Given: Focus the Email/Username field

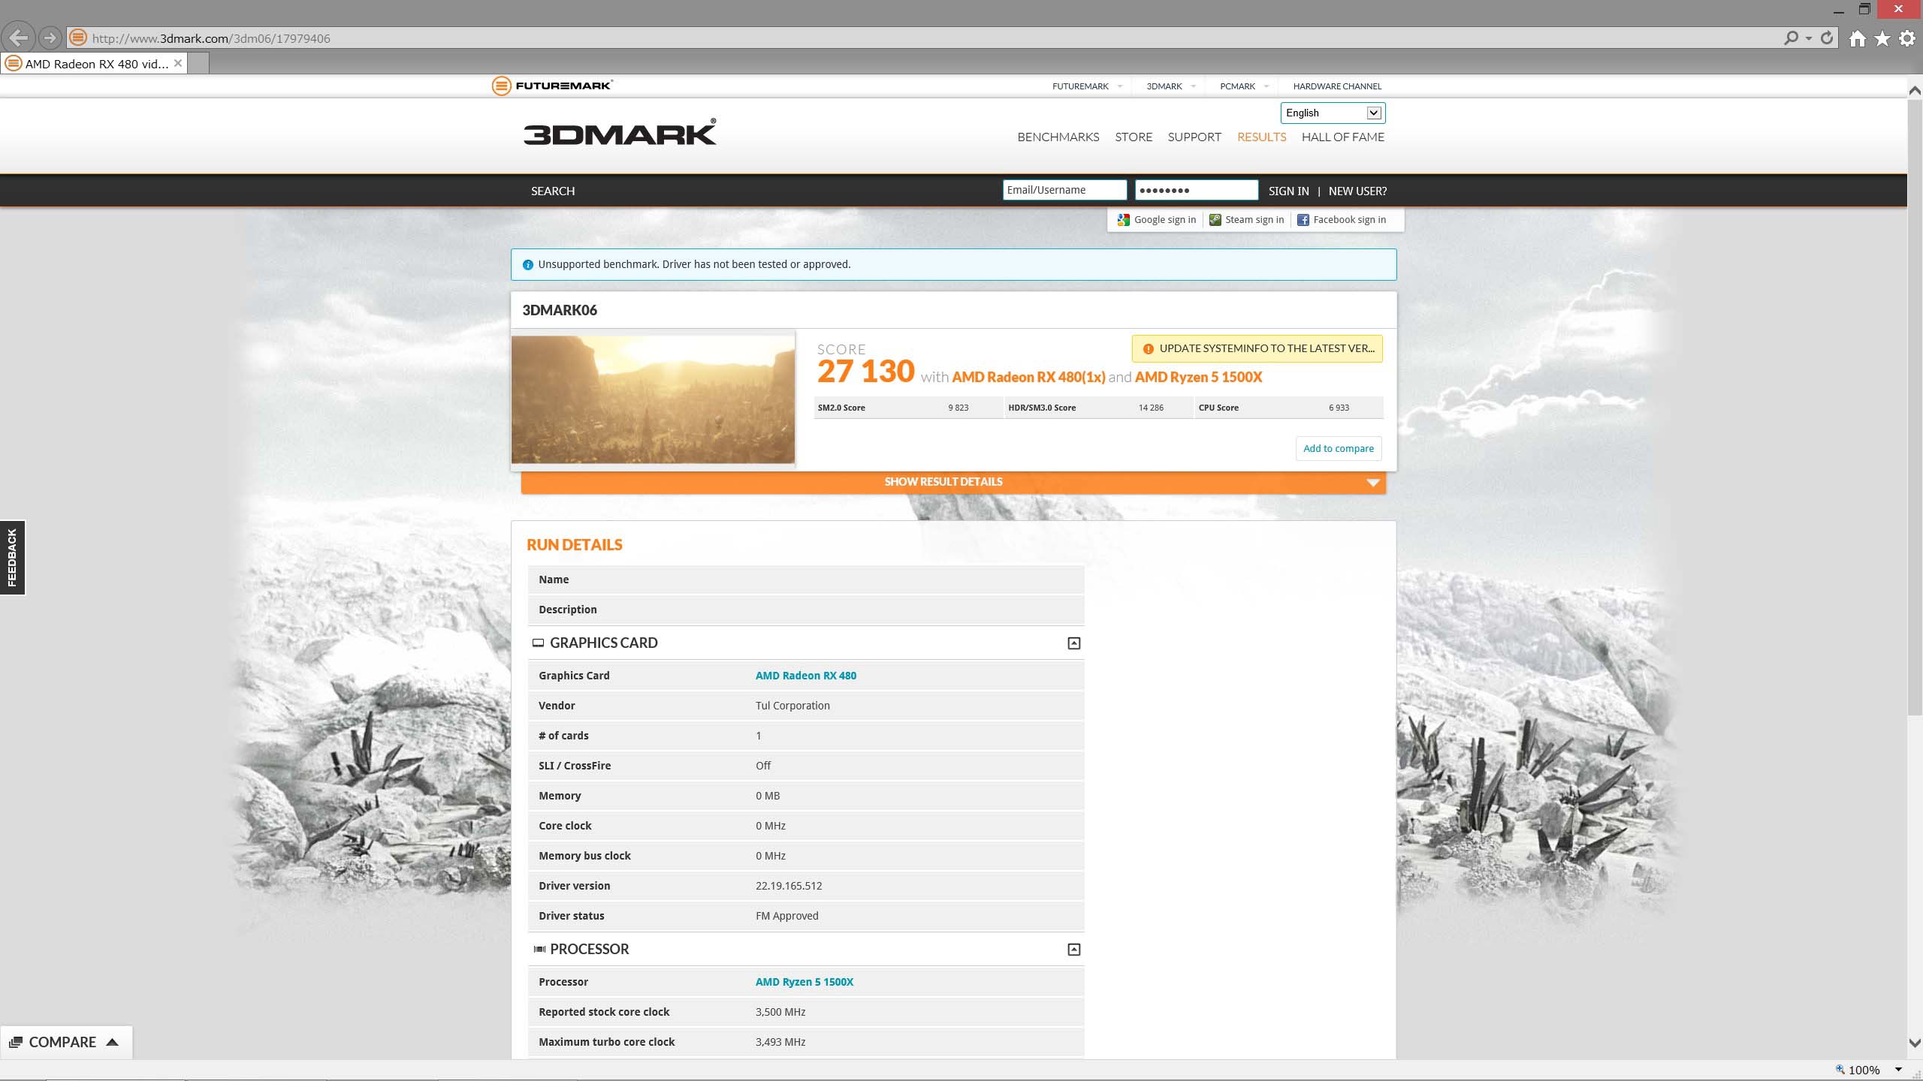Looking at the screenshot, I should pos(1064,190).
